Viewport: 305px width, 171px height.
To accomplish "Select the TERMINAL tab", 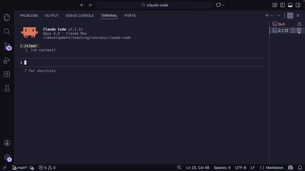I will [x=109, y=16].
